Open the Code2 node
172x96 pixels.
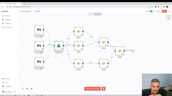coord(78,63)
